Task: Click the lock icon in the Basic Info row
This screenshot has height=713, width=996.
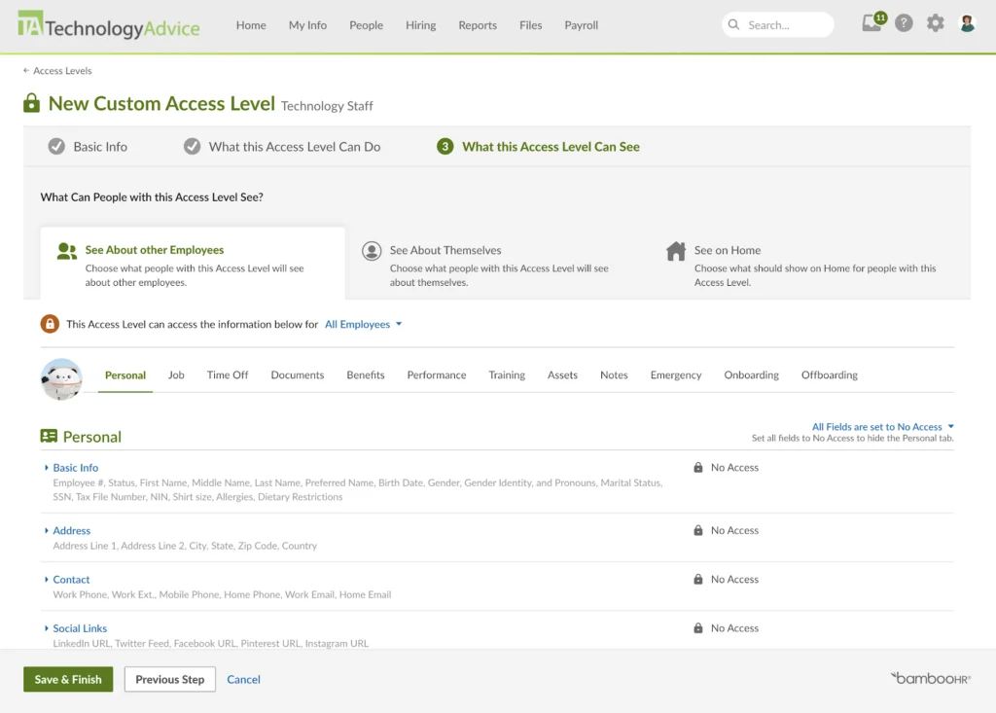Action: [x=698, y=467]
